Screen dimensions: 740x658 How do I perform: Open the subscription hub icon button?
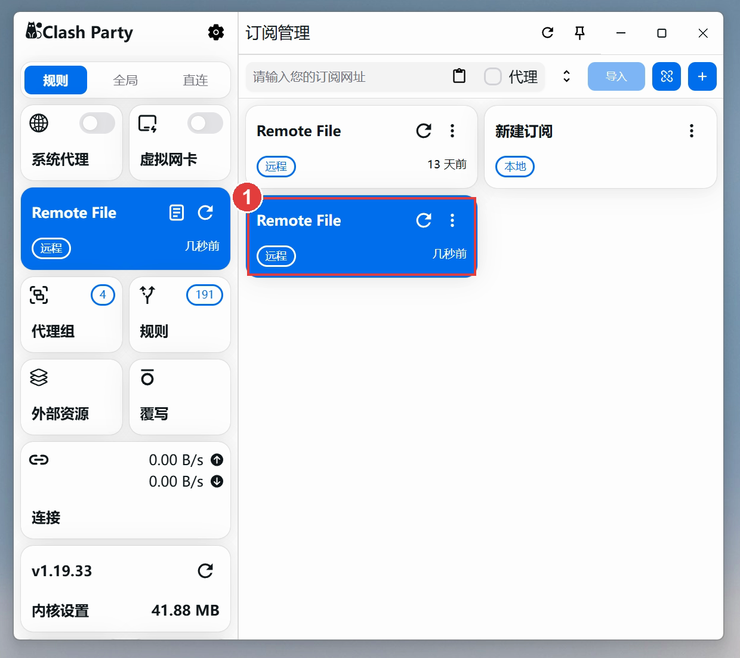click(667, 76)
